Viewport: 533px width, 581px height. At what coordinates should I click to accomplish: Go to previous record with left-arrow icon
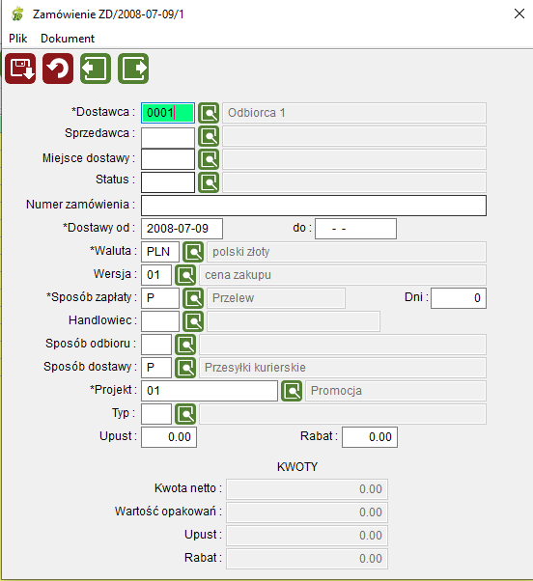pos(96,69)
